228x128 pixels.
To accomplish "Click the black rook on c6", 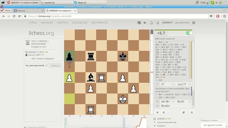I will tap(91, 56).
